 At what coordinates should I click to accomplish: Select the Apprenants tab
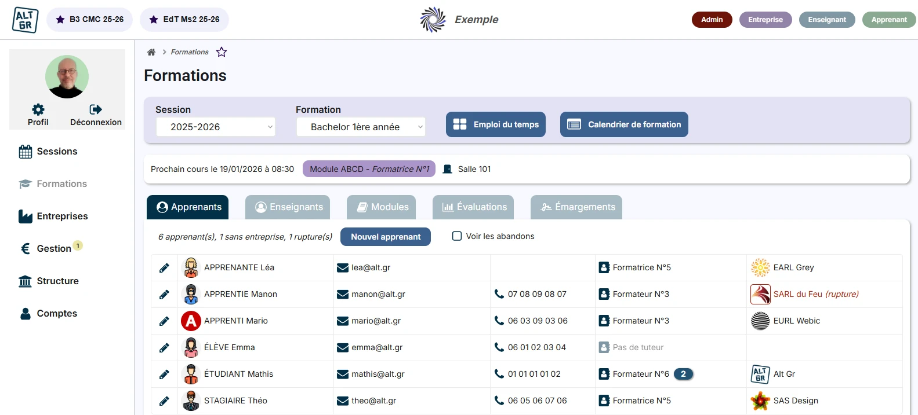(x=187, y=207)
